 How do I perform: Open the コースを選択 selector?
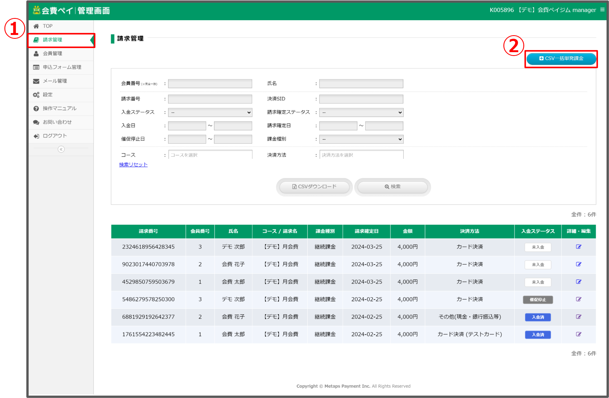click(x=210, y=155)
